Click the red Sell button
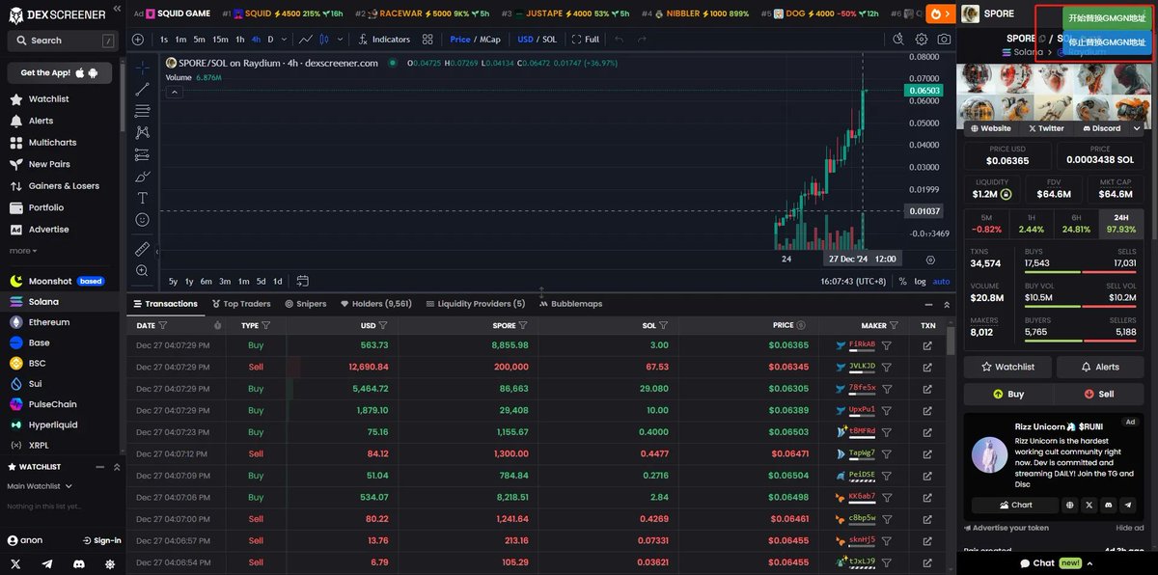 pyautogui.click(x=1100, y=394)
